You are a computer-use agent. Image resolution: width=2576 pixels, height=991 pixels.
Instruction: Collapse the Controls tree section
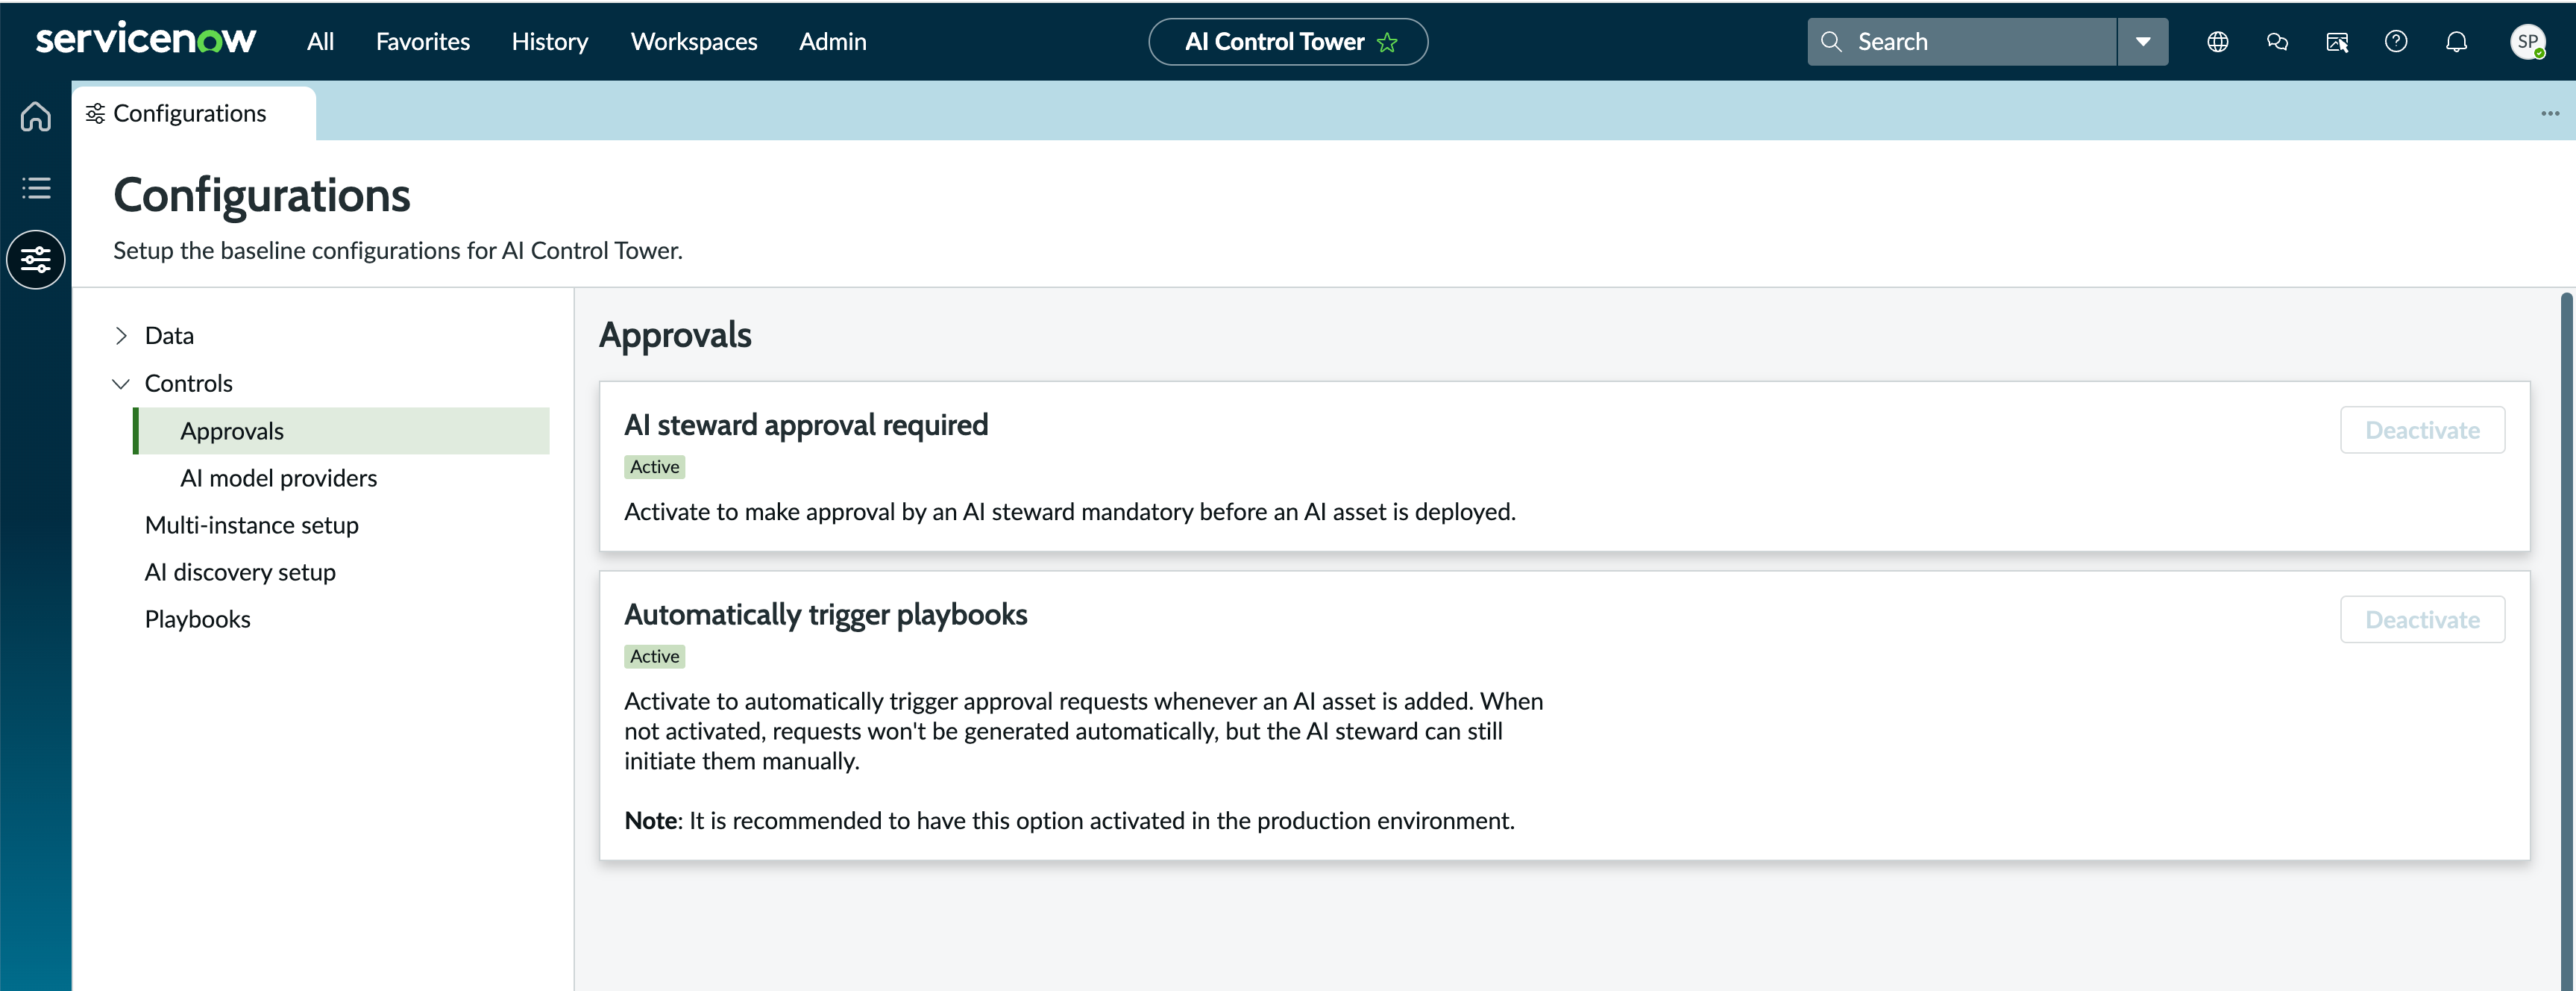pos(121,384)
